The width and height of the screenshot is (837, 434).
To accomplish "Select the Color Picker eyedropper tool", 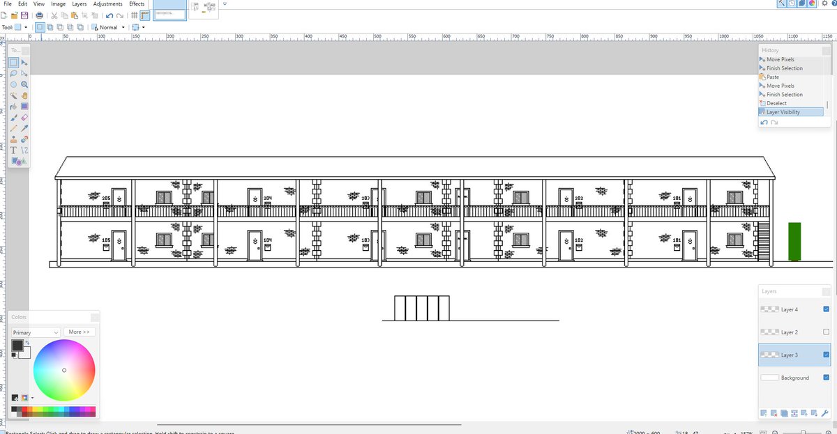I will (24, 128).
